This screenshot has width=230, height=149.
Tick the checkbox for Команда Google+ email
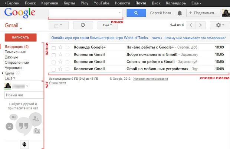(x=54, y=48)
